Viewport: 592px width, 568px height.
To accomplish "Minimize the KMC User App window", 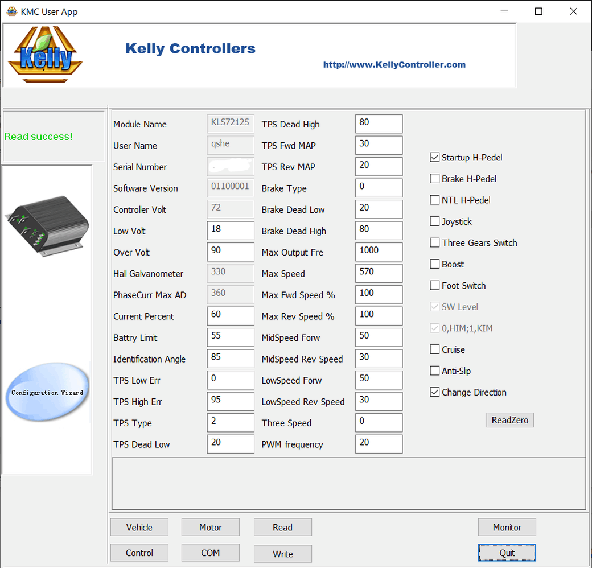I will (504, 11).
